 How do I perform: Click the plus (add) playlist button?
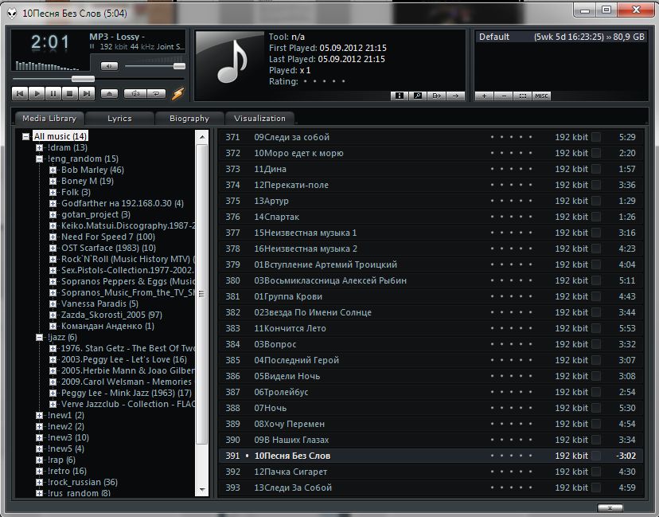click(x=484, y=96)
